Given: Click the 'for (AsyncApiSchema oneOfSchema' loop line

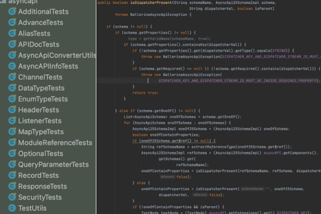Looking at the screenshot, I should click(177, 123).
